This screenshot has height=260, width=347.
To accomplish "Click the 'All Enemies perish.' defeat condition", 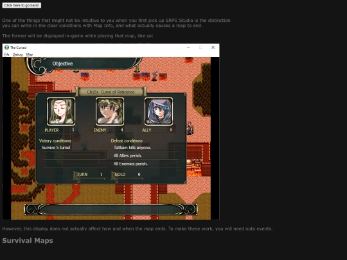I will click(130, 164).
